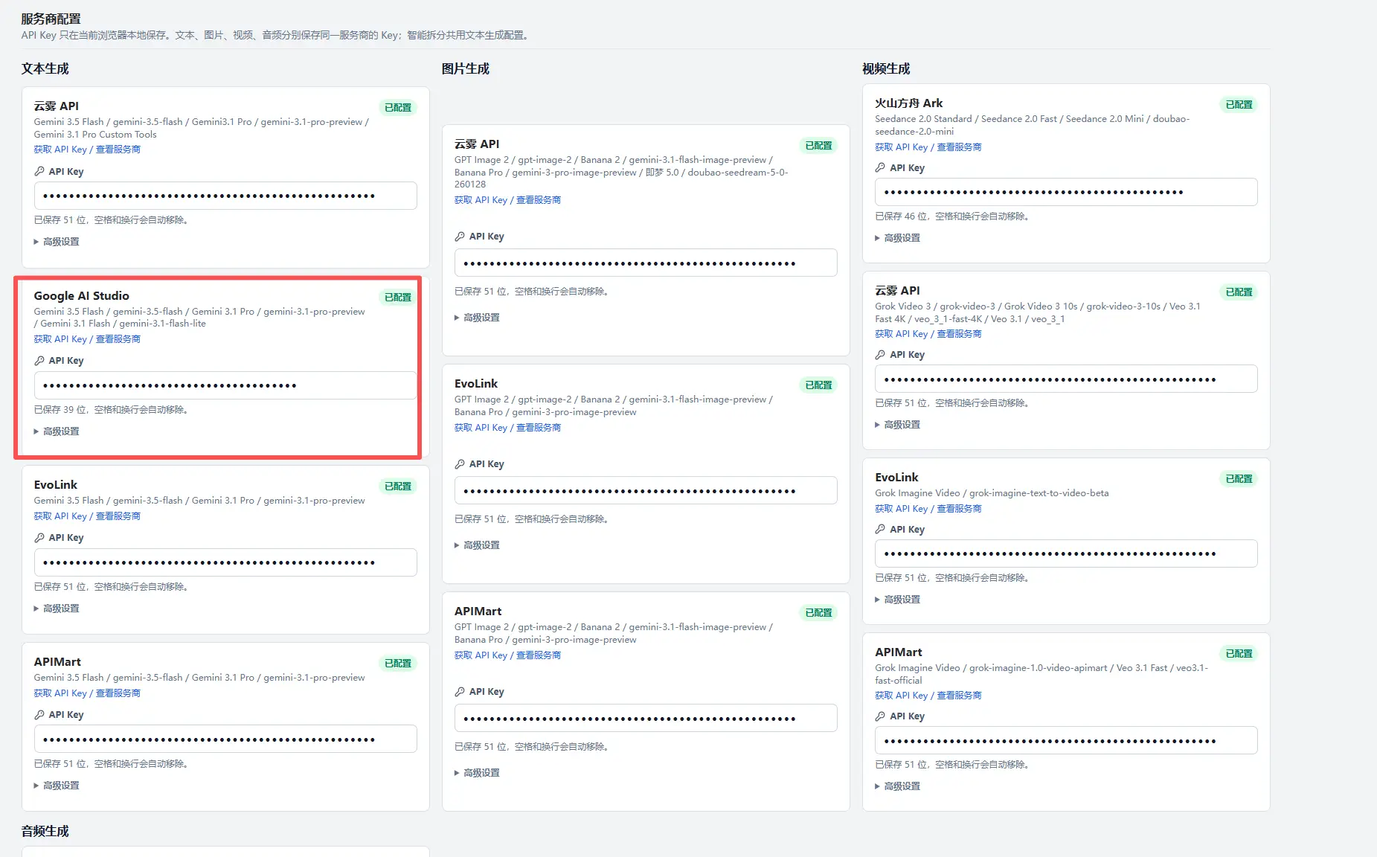Screen dimensions: 1377x857
Task: Click key icon beside 云雾 API text generation API Key
Action: coord(39,171)
